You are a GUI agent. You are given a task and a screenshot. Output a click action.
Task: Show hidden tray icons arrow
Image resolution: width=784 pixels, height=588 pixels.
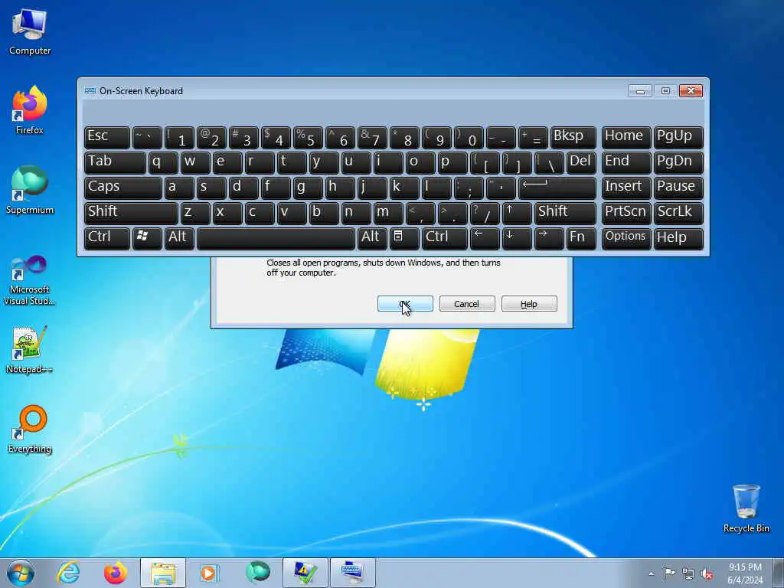(651, 573)
